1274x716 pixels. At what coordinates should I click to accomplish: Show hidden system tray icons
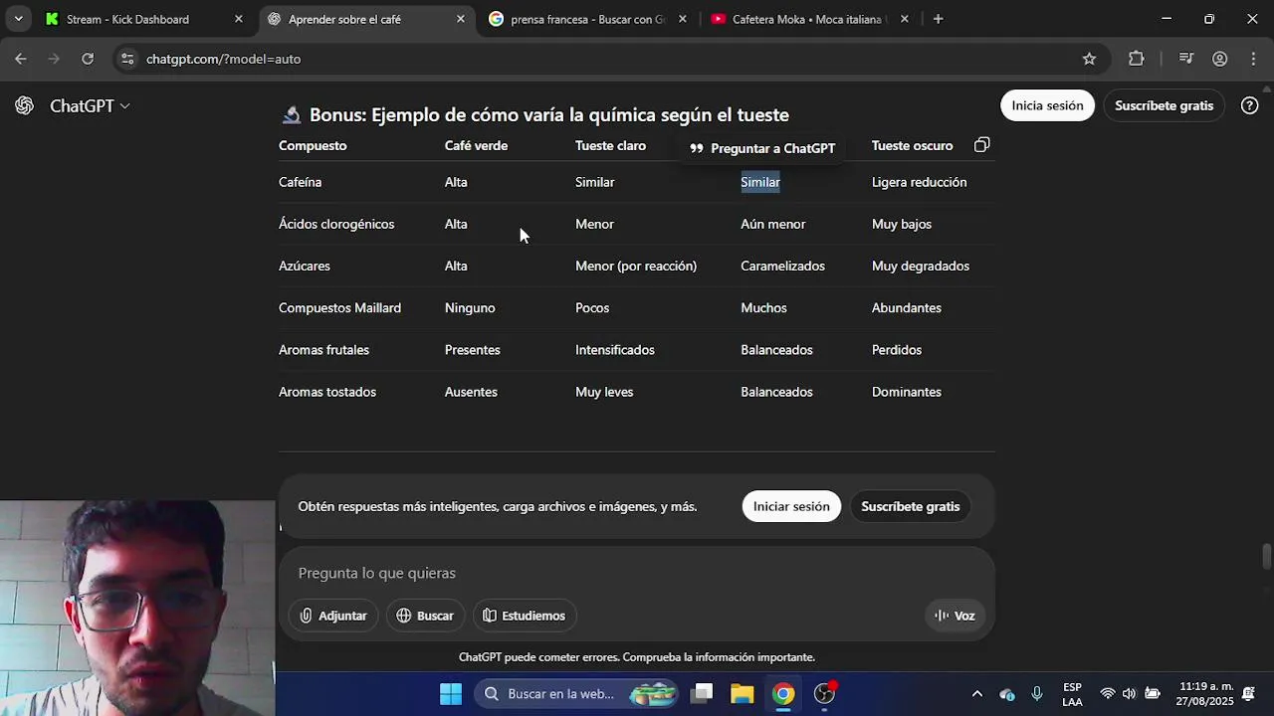(x=977, y=694)
